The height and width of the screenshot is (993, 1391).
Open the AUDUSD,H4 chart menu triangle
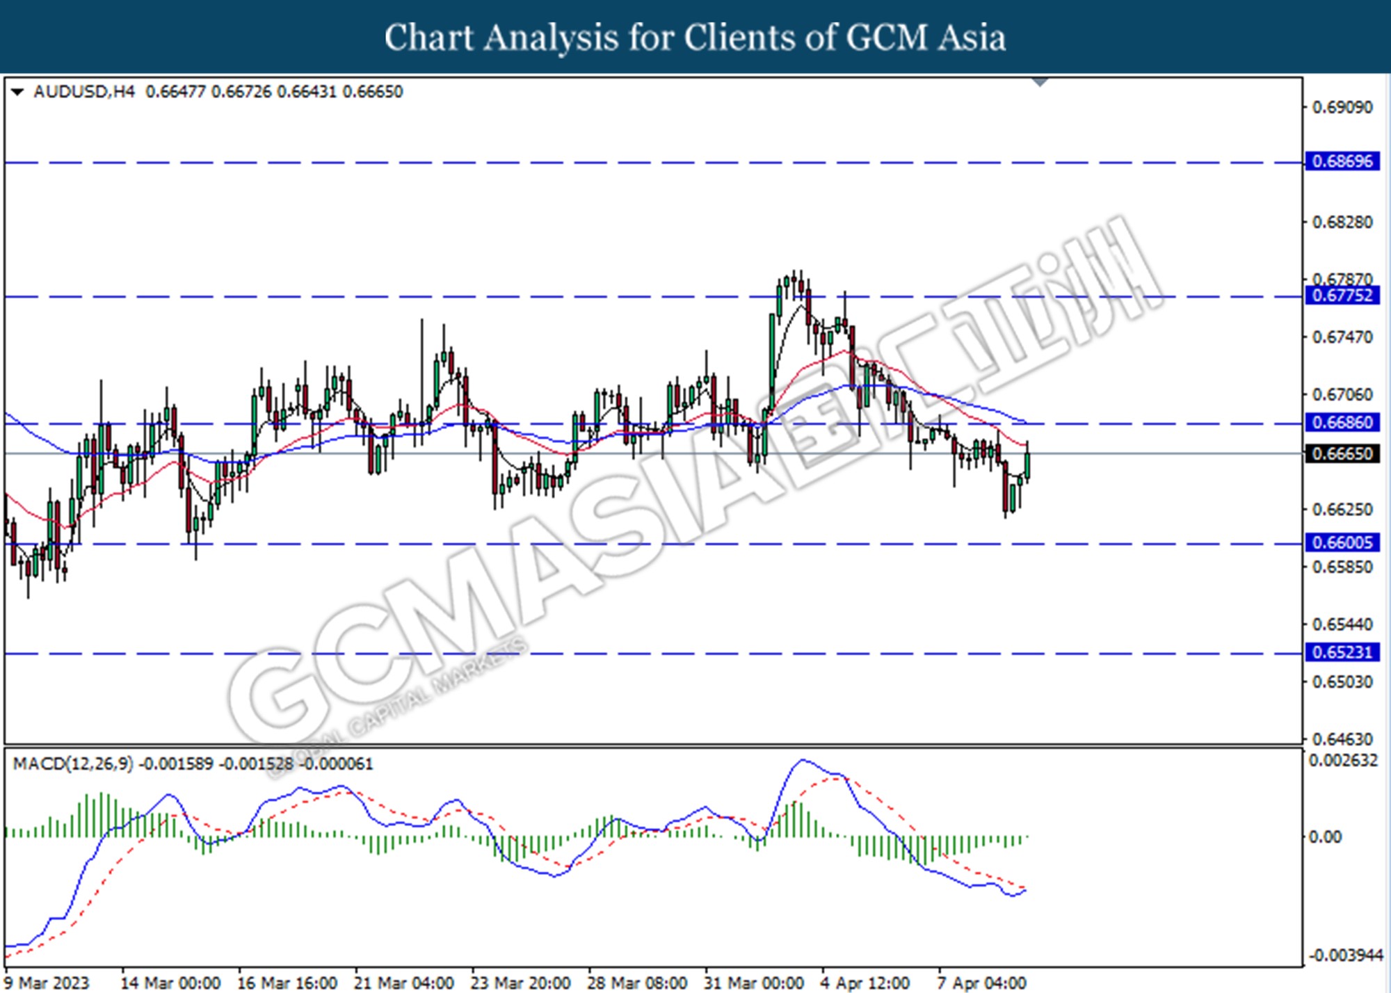[x=17, y=92]
